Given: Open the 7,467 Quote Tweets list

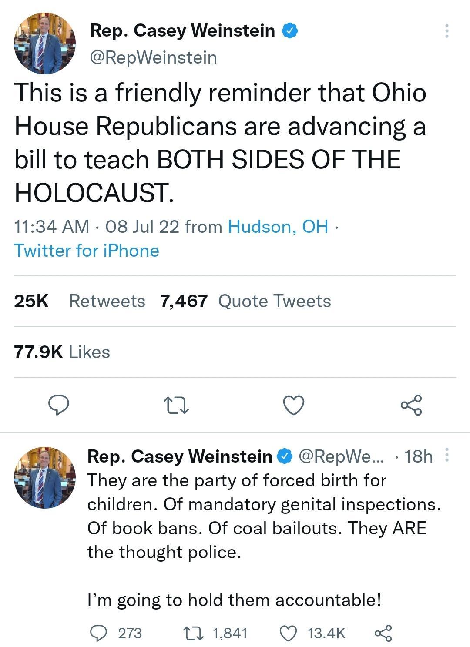Looking at the screenshot, I should (x=244, y=300).
